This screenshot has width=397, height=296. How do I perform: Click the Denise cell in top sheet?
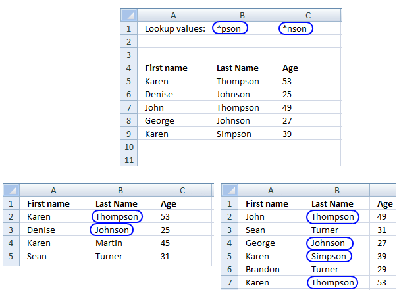[x=173, y=94]
